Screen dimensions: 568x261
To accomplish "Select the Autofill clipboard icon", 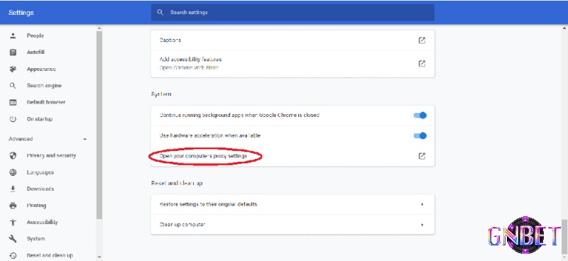I will coord(13,52).
